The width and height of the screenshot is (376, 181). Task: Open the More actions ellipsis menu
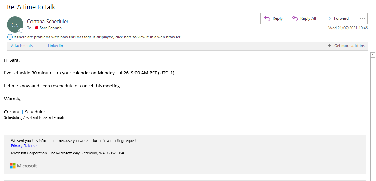[362, 18]
